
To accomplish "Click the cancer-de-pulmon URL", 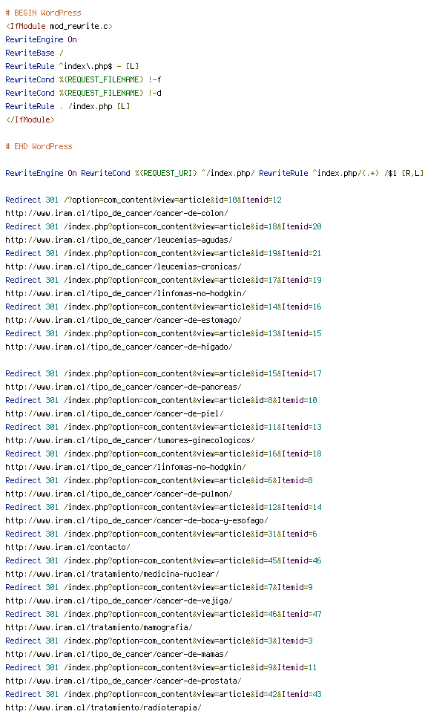I will 119,494.
